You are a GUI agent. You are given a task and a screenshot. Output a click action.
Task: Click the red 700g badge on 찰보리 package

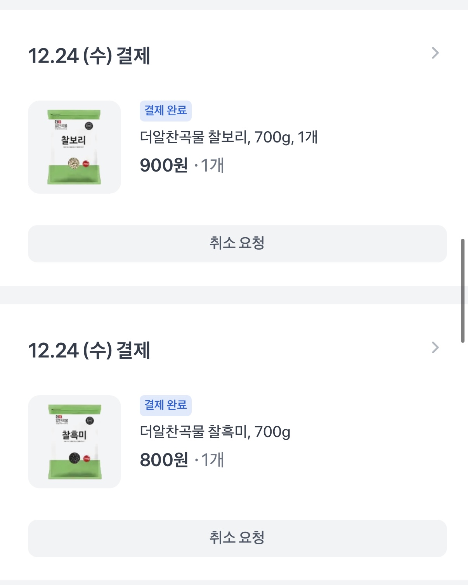point(86,164)
